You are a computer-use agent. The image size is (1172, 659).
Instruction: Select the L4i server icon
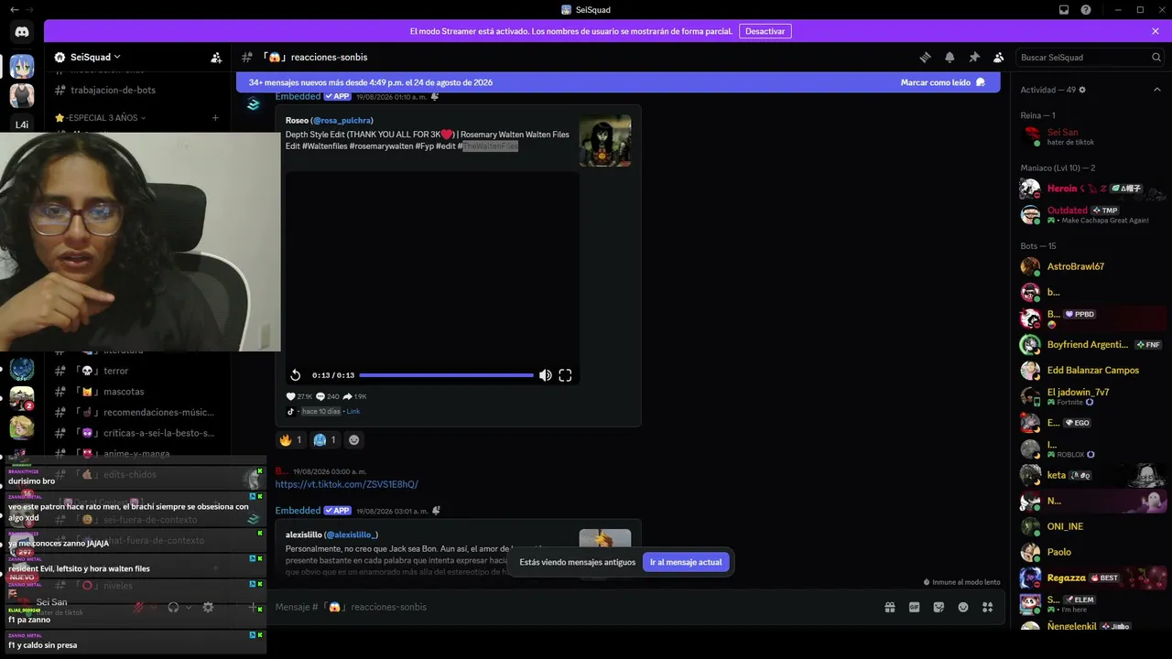coord(22,124)
